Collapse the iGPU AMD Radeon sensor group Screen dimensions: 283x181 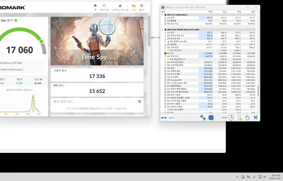pos(162,15)
